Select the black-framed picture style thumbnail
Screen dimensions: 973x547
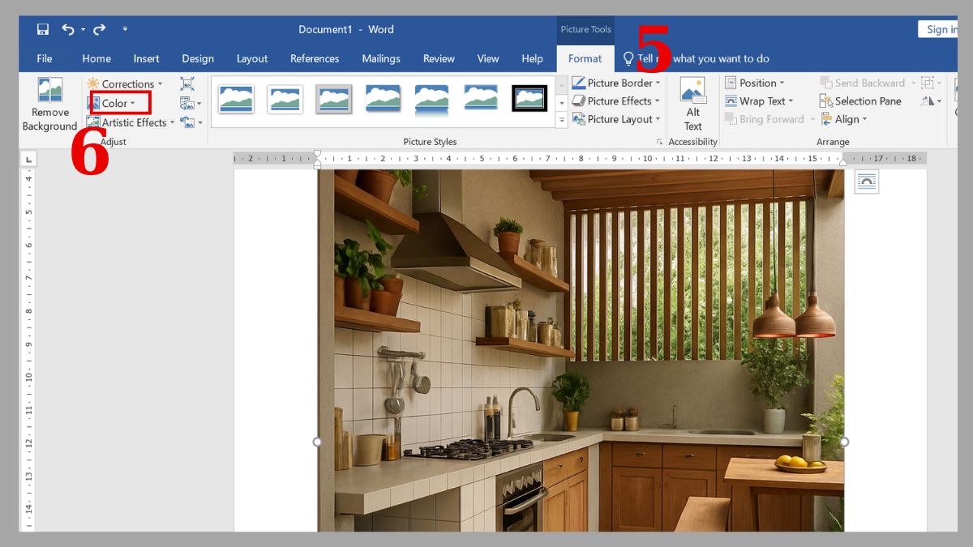pyautogui.click(x=529, y=99)
